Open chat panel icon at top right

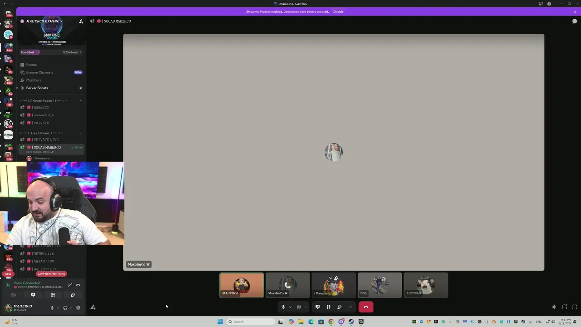point(574,21)
